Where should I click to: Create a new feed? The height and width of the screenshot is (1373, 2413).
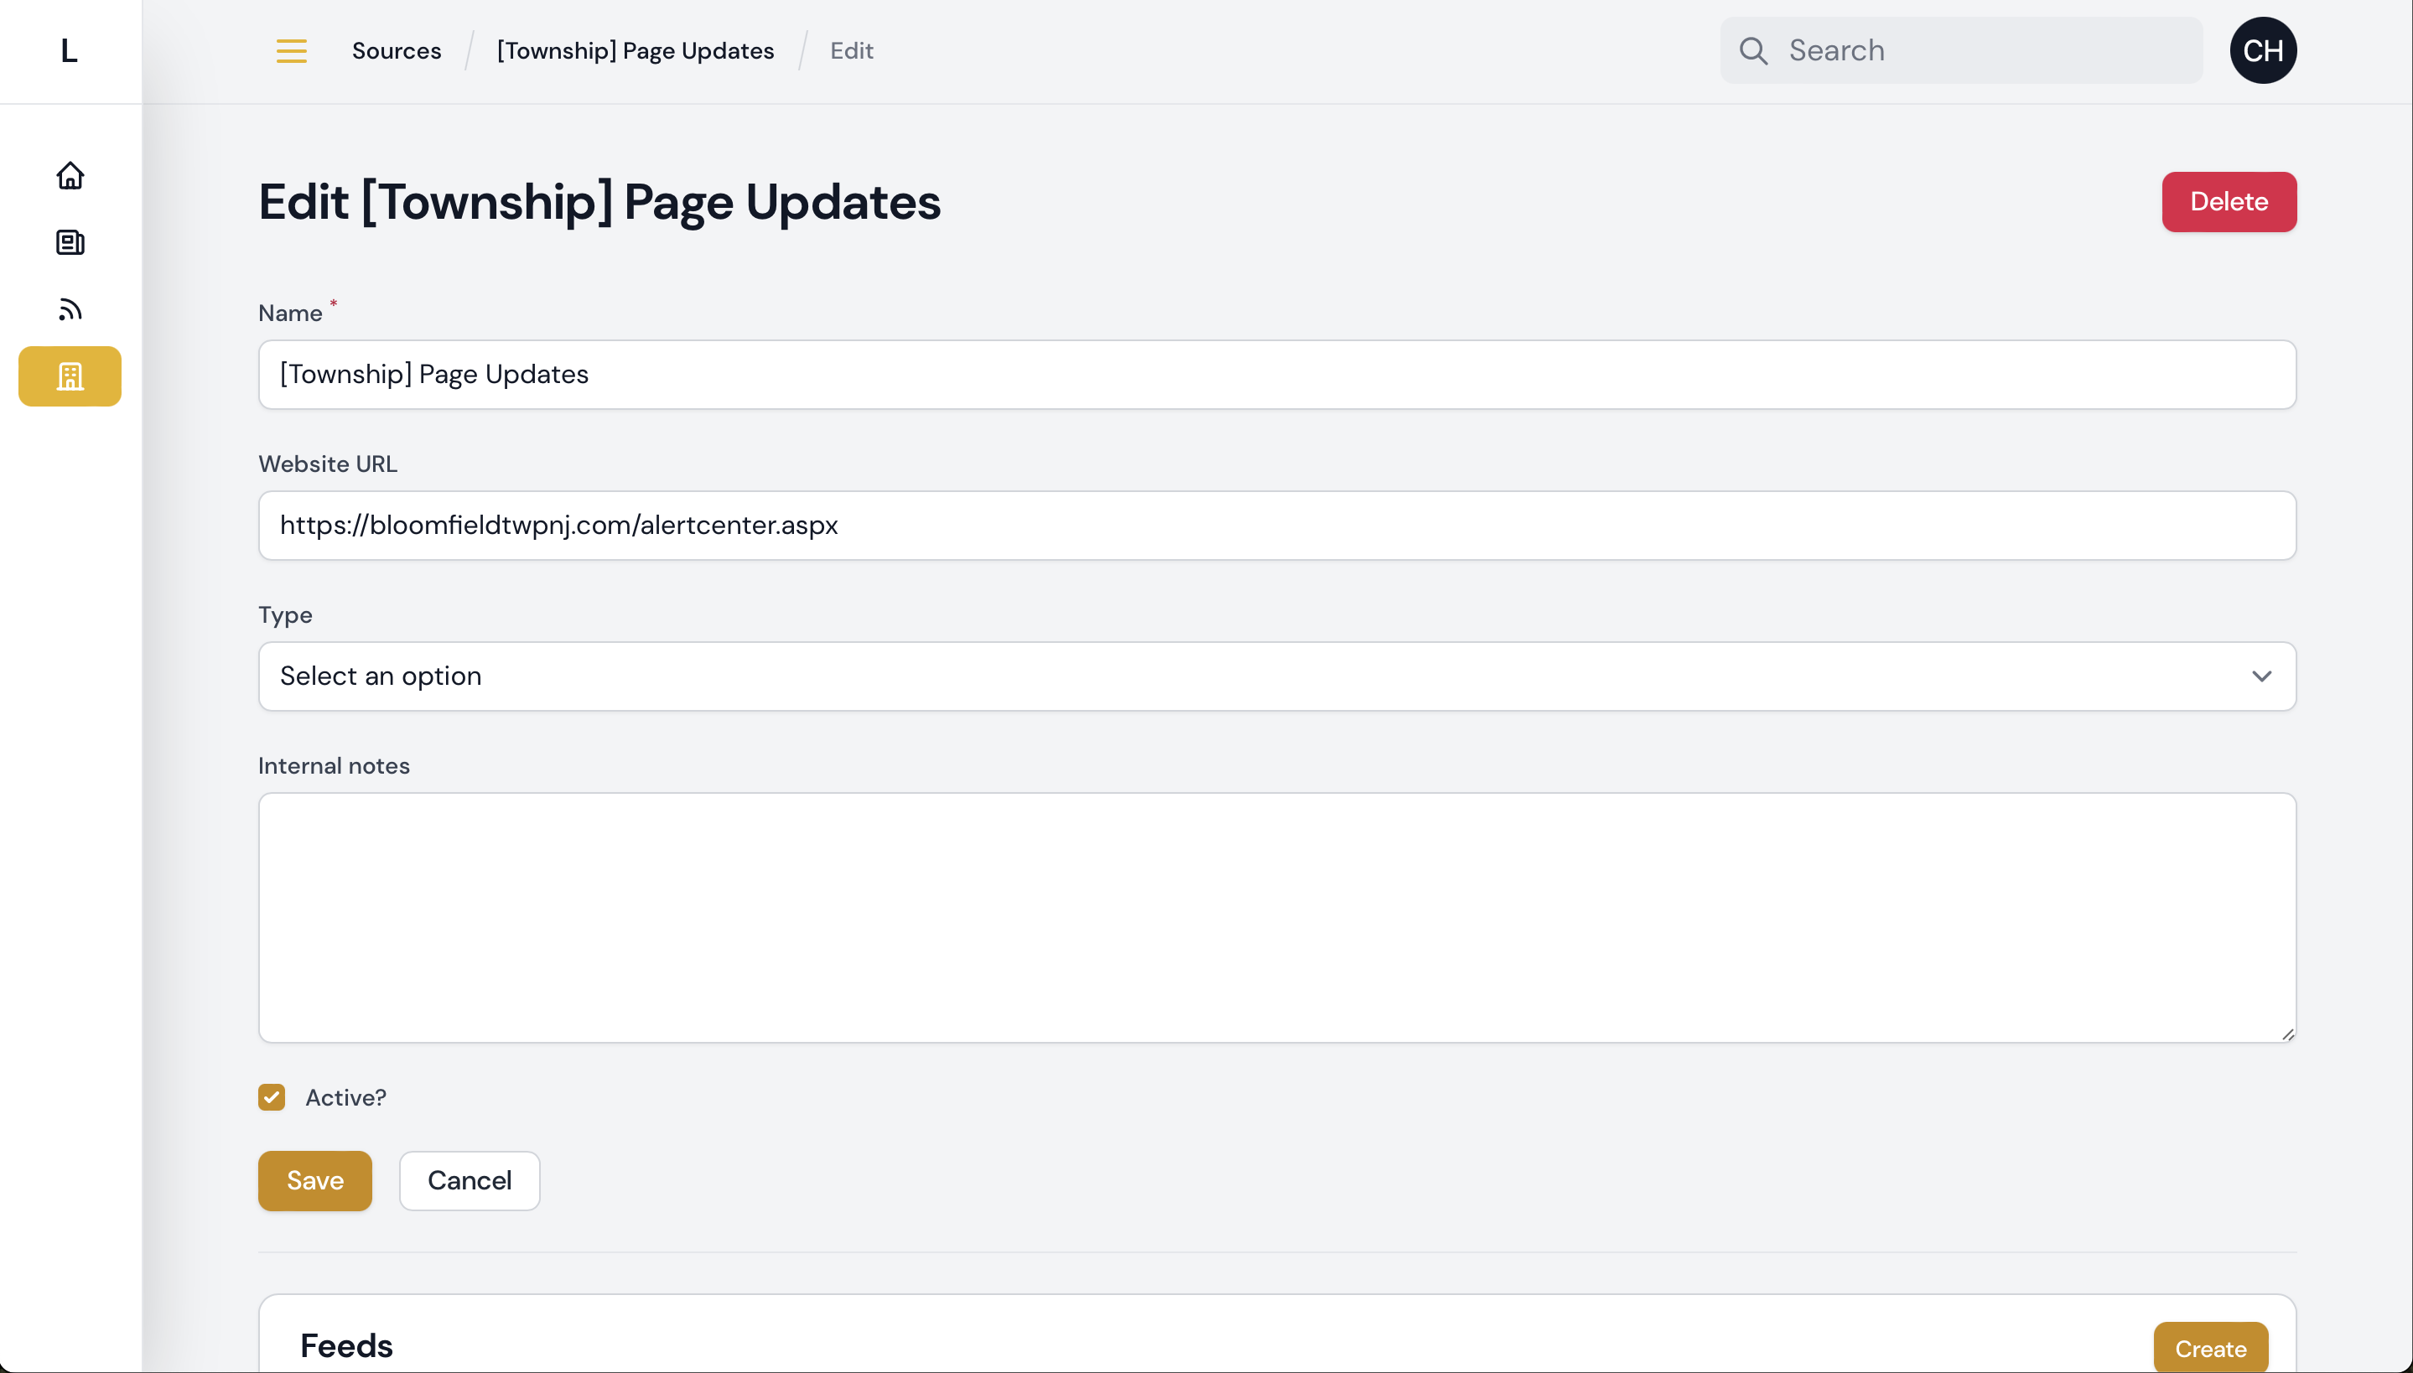pos(2209,1349)
